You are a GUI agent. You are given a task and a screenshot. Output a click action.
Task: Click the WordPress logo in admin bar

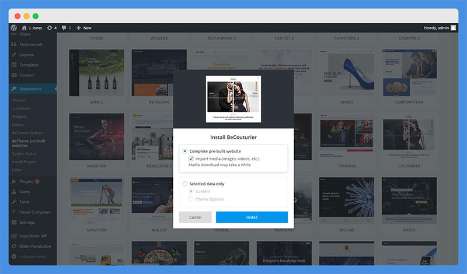[13, 27]
